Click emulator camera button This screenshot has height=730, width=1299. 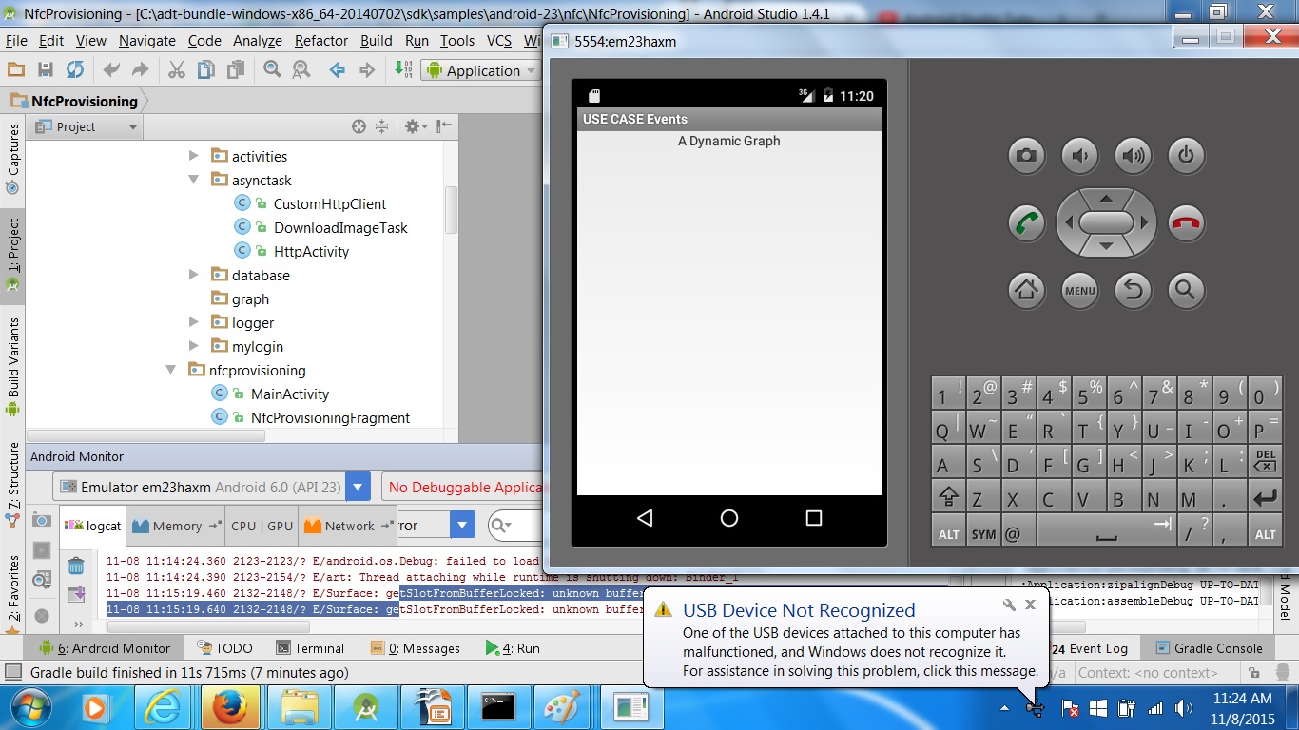(x=1026, y=156)
